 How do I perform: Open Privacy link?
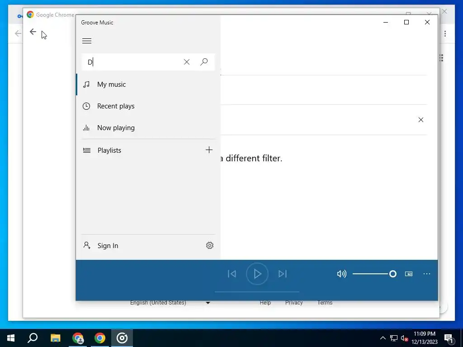click(x=294, y=303)
